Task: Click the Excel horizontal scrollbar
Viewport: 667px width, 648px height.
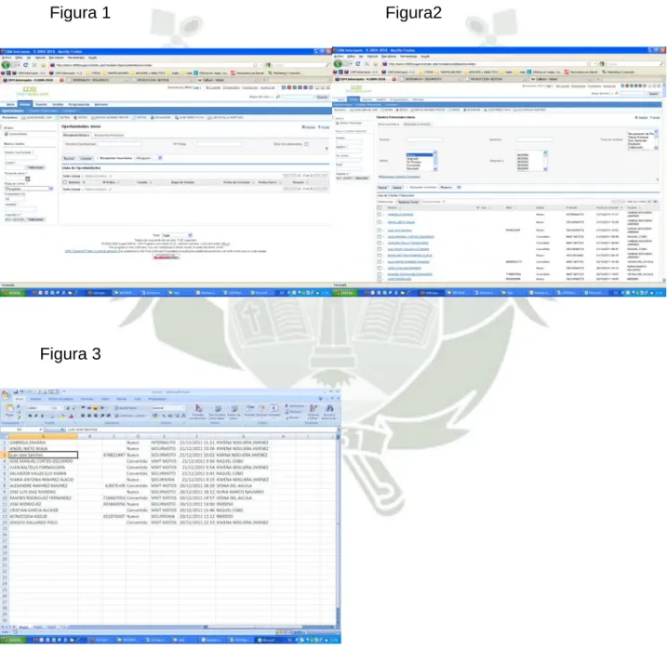Action: click(x=268, y=627)
